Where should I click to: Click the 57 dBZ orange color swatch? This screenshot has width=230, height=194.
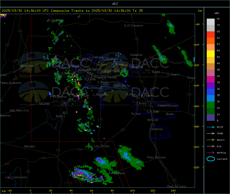click(x=211, y=41)
